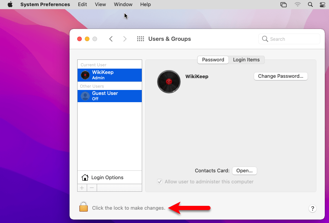Minimize the Users & Groups window
The width and height of the screenshot is (329, 223).
pos(87,39)
